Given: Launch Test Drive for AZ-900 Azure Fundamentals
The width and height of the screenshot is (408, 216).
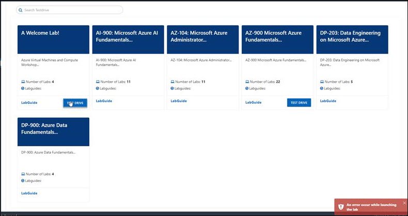Looking at the screenshot, I should pyautogui.click(x=299, y=102).
